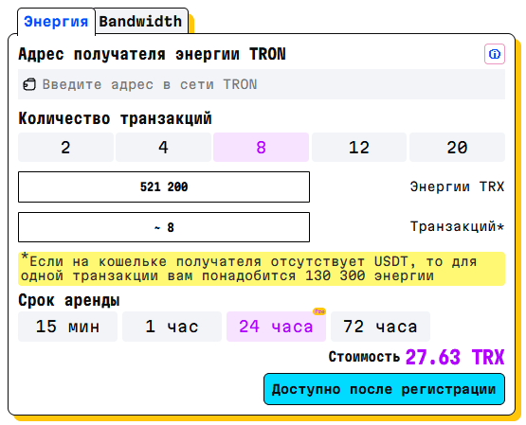Click the Pro badge on 24 часа
Screen dimensions: 526x425
tap(319, 311)
